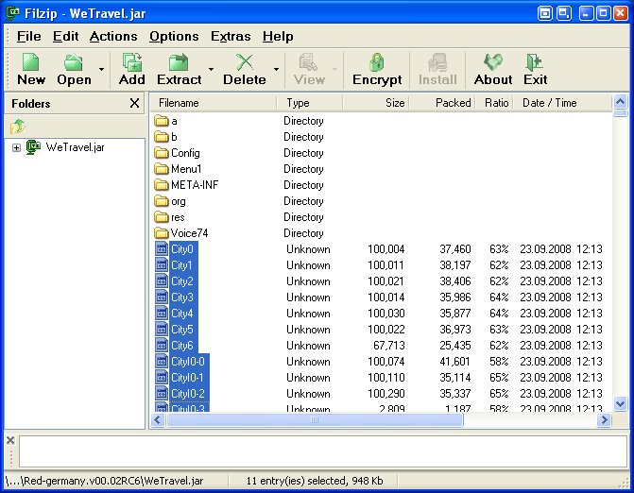Screen dimensions: 634x493
Task: Click the Add files toolbar icon
Action: point(132,62)
